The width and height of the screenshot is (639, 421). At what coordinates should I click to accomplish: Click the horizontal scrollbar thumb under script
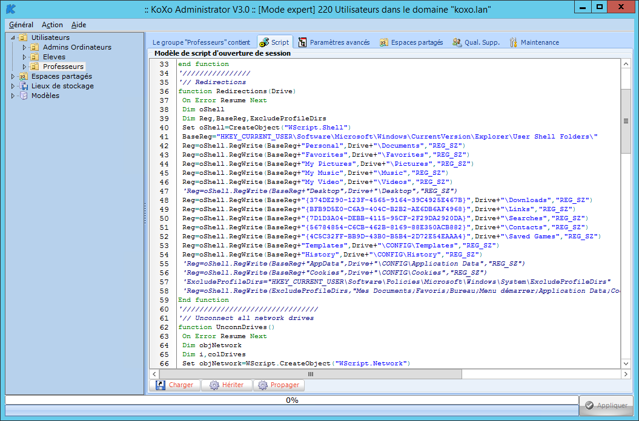click(x=311, y=374)
